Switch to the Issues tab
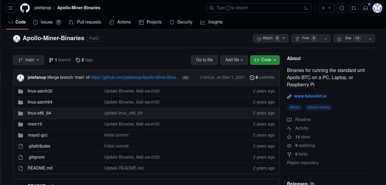This screenshot has height=185, width=386. pos(47,22)
